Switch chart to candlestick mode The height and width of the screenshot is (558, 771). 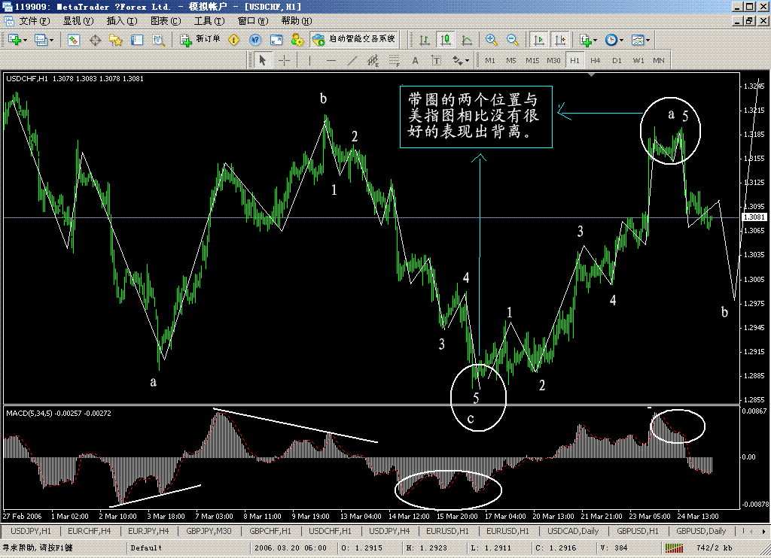(x=446, y=41)
